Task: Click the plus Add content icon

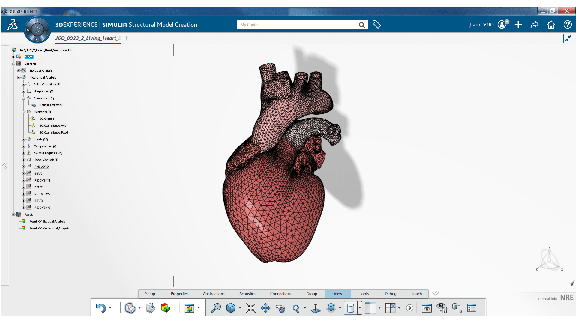Action: click(518, 25)
